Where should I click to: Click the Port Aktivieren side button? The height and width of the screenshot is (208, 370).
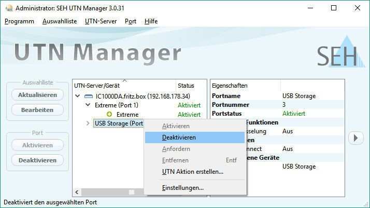pos(37,145)
